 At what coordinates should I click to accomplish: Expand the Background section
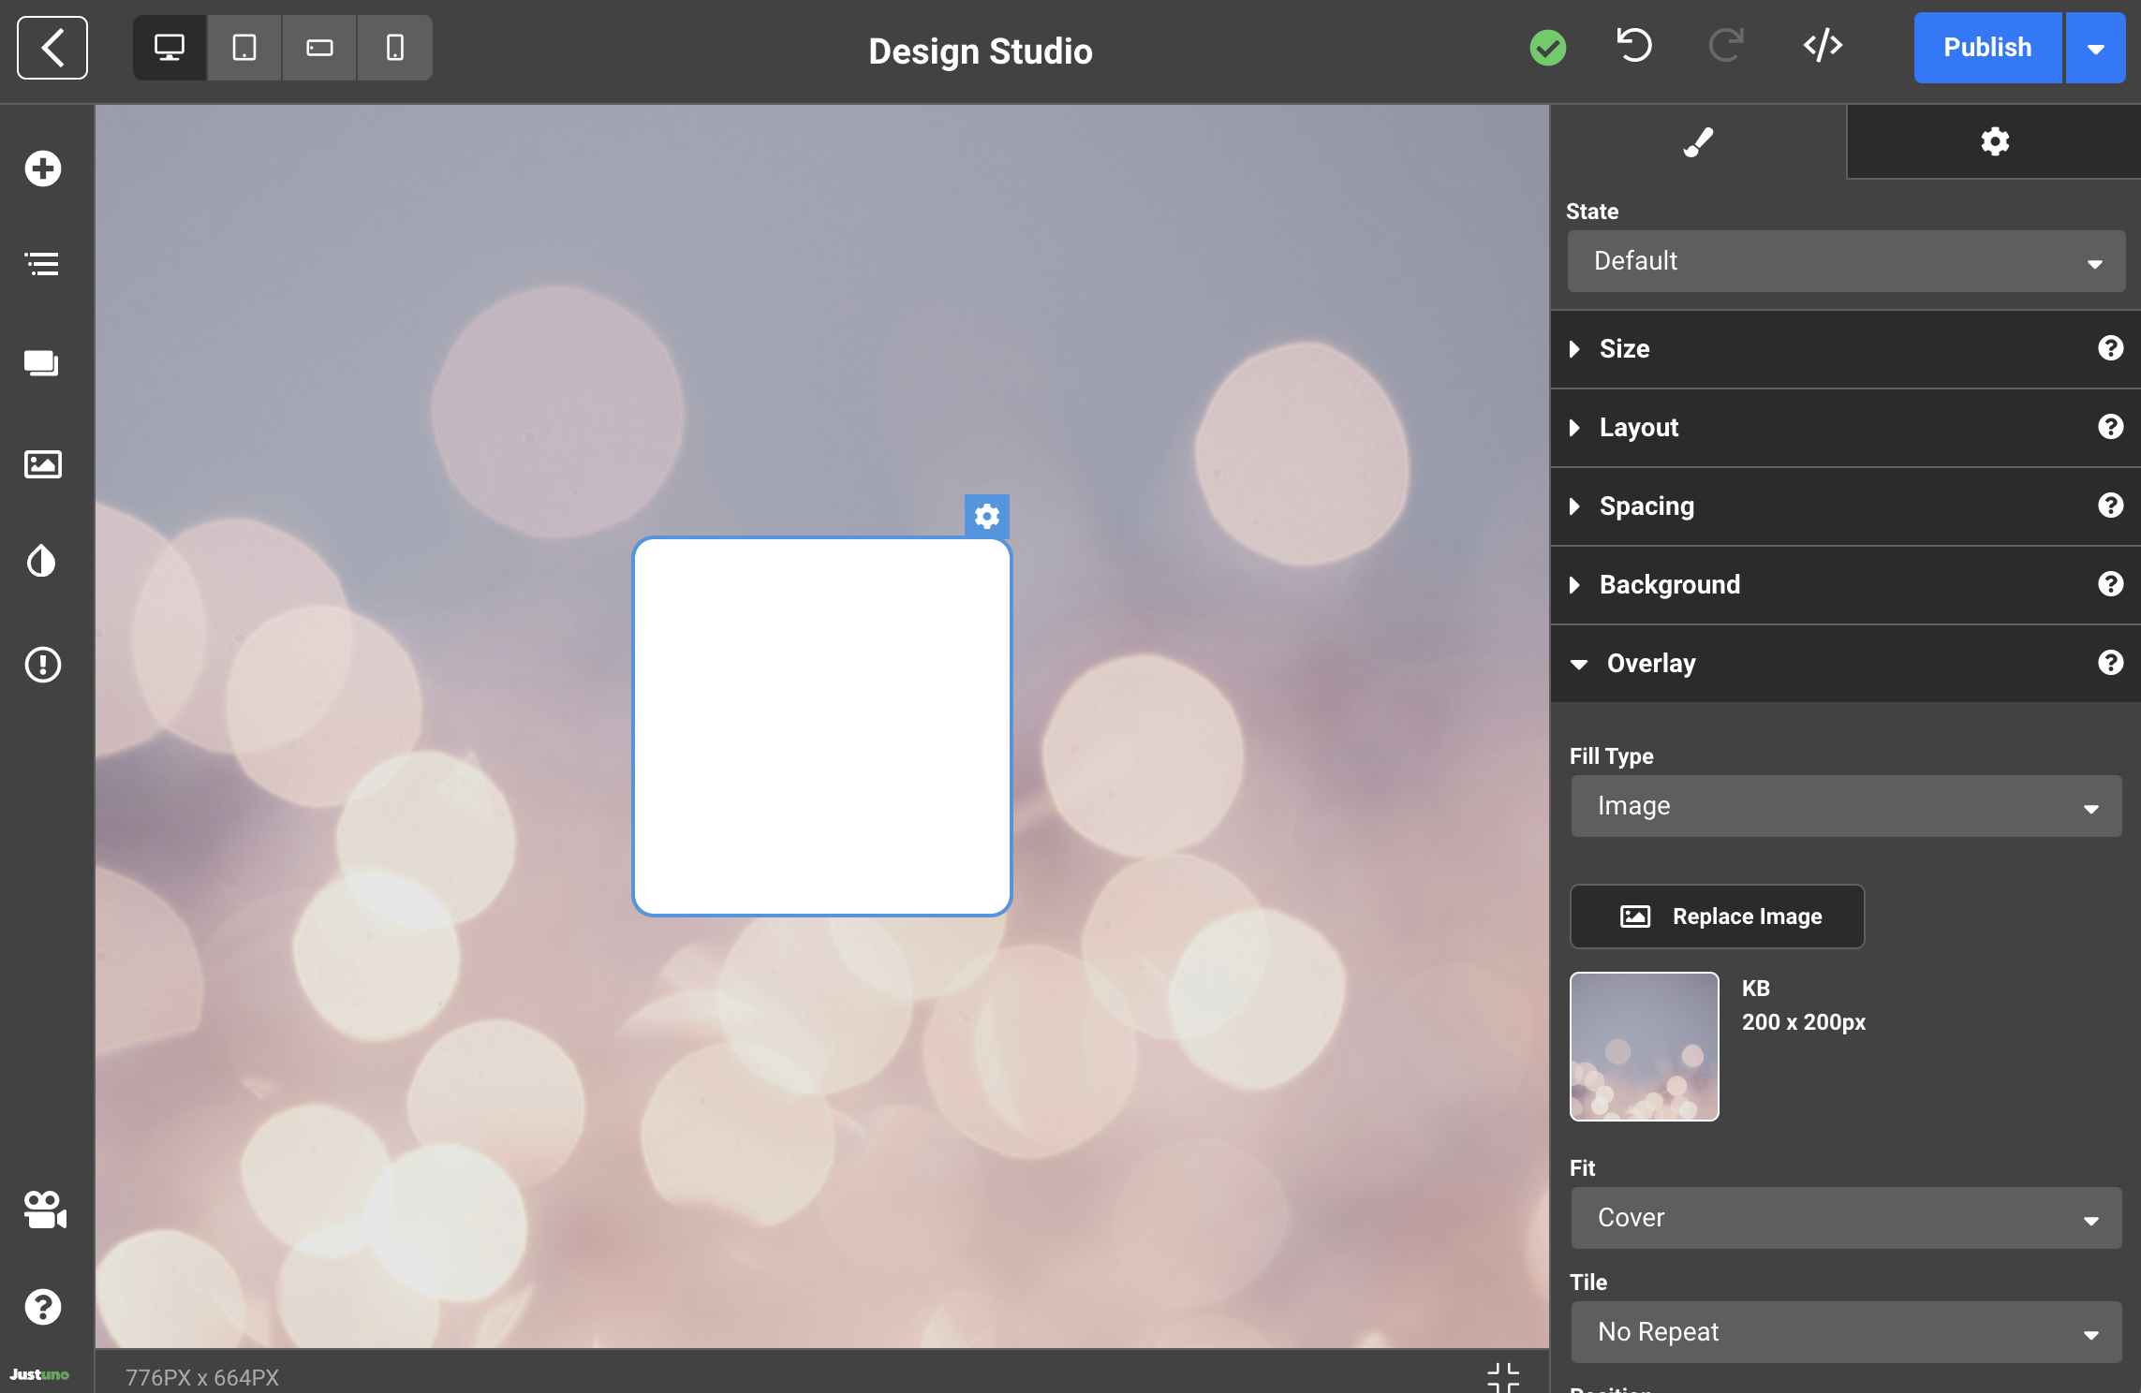click(x=1670, y=585)
